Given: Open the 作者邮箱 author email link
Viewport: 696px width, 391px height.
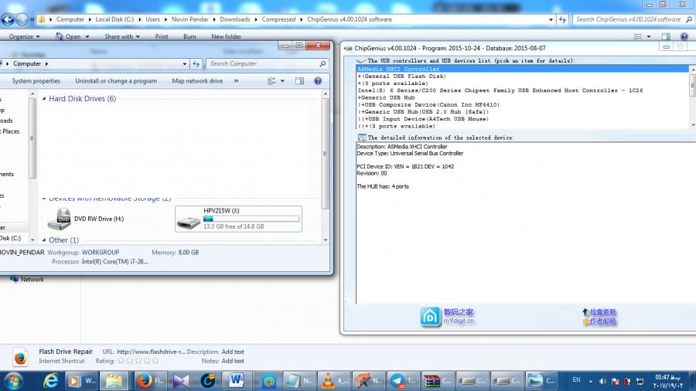Looking at the screenshot, I should pos(602,321).
